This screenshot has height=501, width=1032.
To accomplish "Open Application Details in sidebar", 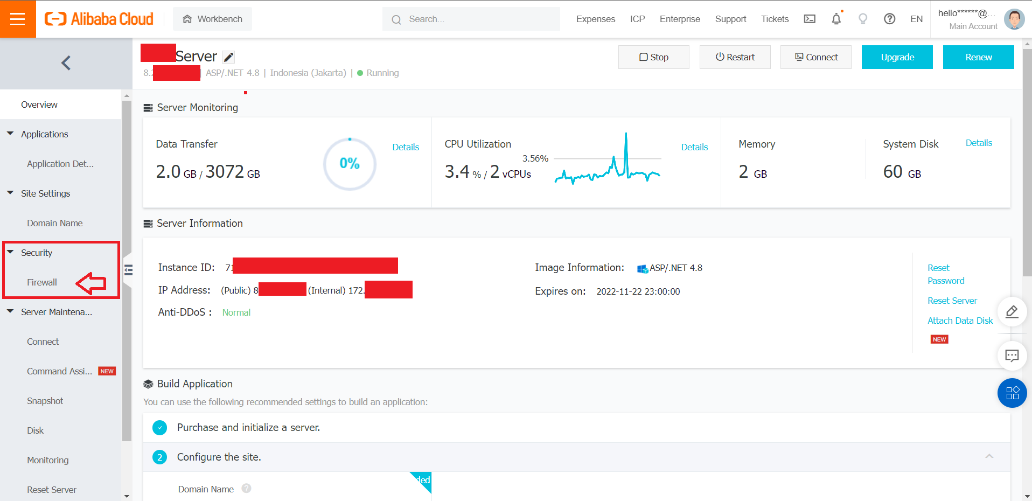I will pyautogui.click(x=61, y=164).
